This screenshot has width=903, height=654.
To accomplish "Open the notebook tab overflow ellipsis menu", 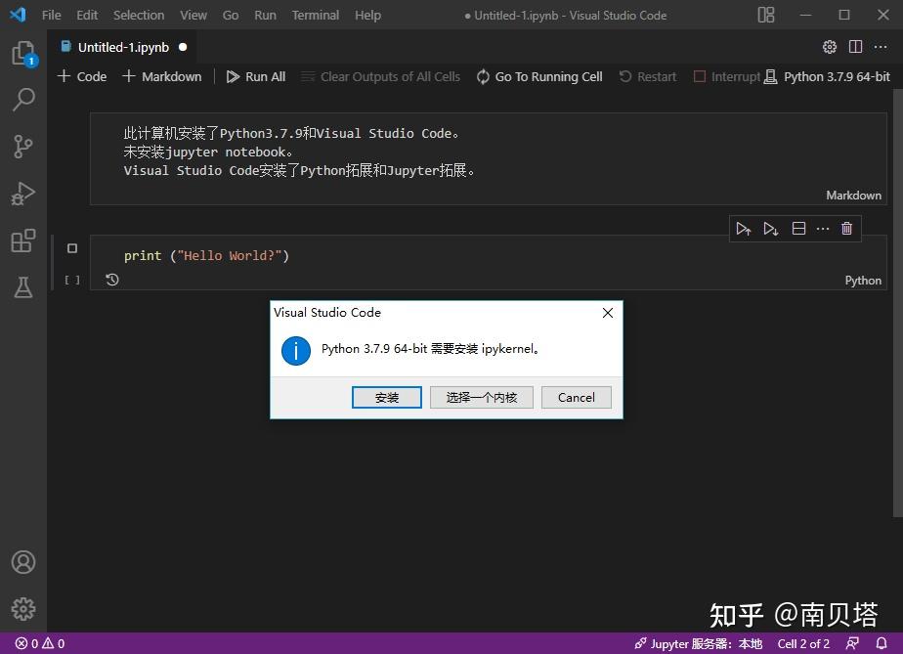I will tap(882, 46).
